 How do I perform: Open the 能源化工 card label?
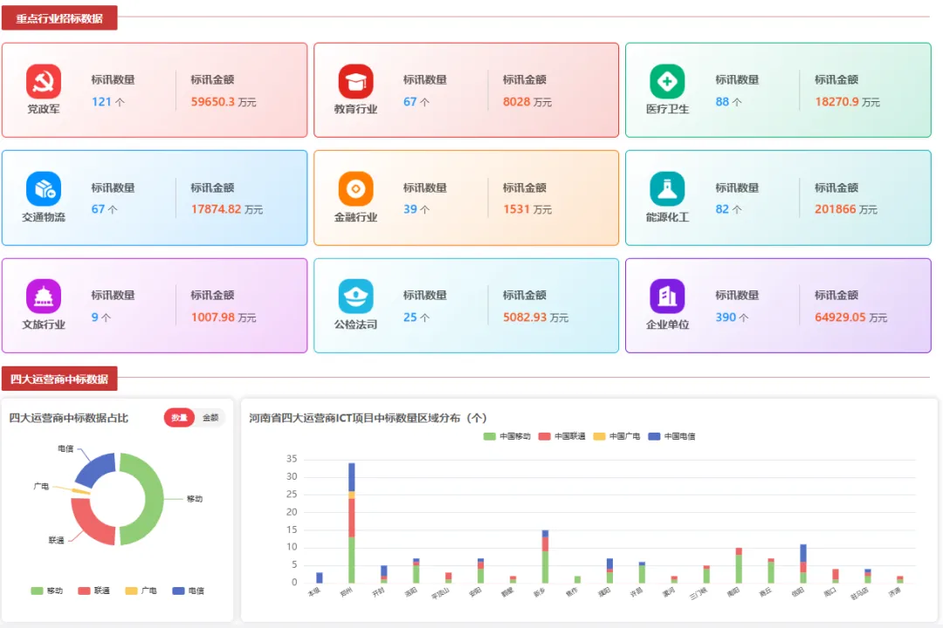pyautogui.click(x=667, y=217)
